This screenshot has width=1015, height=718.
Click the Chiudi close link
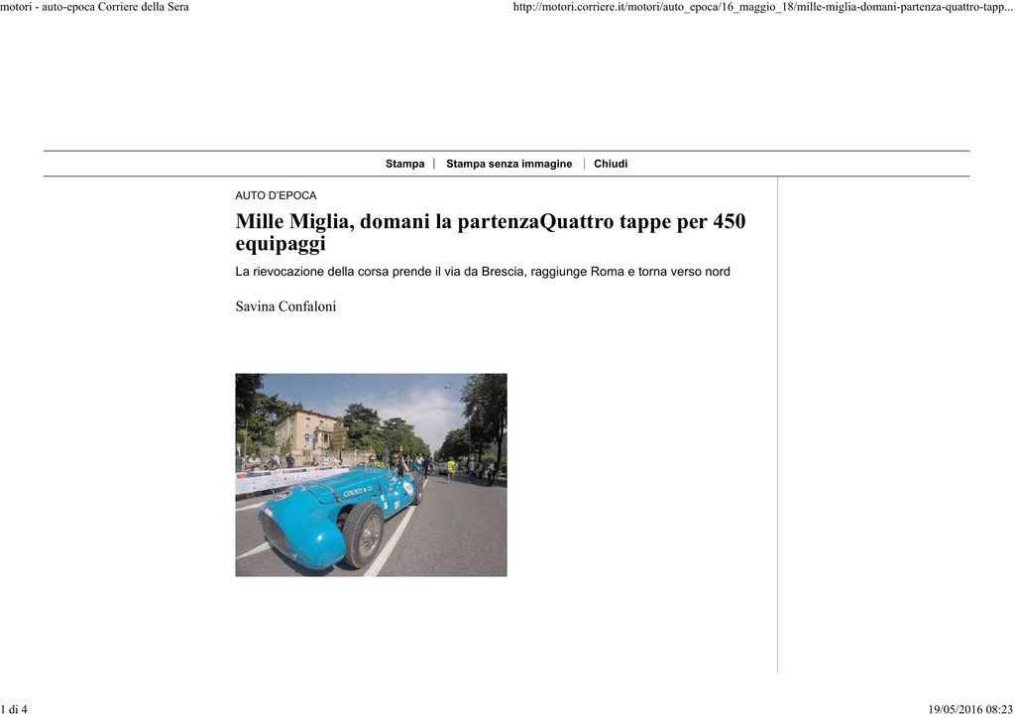coord(611,164)
